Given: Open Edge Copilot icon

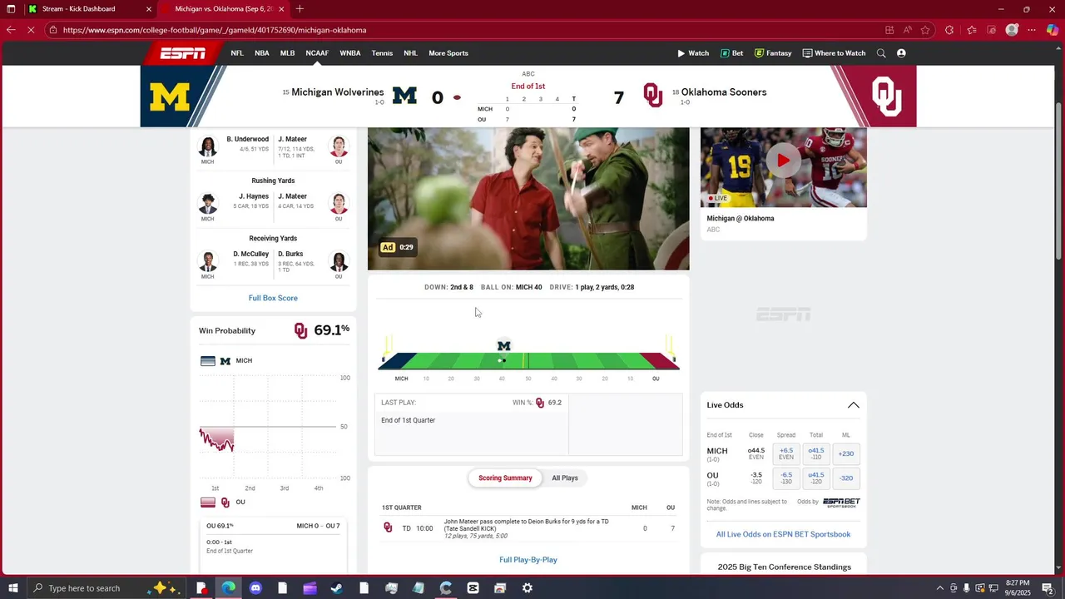Looking at the screenshot, I should [x=1052, y=30].
